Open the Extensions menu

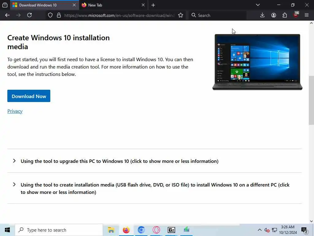point(285,15)
